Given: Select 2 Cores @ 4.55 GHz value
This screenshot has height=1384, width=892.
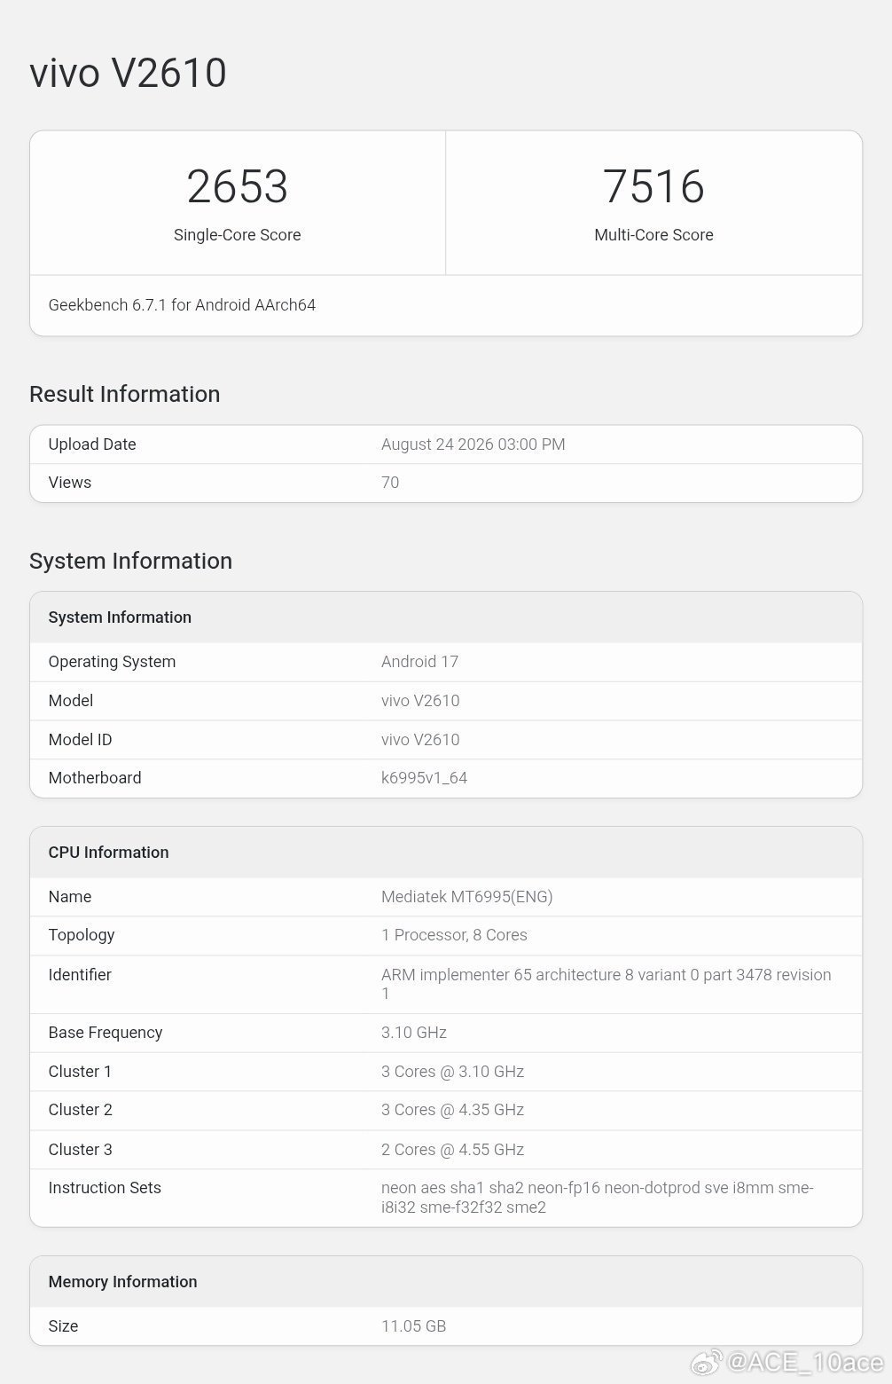Looking at the screenshot, I should (452, 1150).
